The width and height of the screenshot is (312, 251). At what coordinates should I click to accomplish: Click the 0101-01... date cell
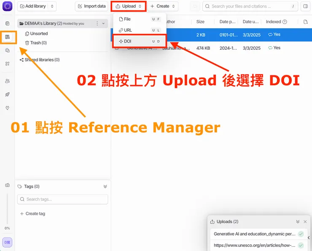click(229, 35)
